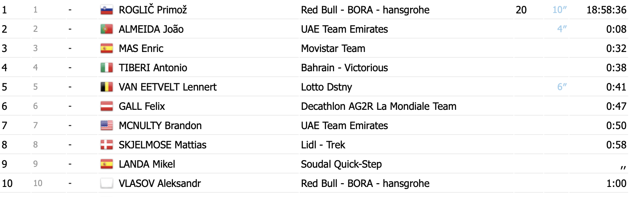Click Roglič's 10″ bonus seconds
Image resolution: width=637 pixels, height=197 pixels.
[x=560, y=10]
